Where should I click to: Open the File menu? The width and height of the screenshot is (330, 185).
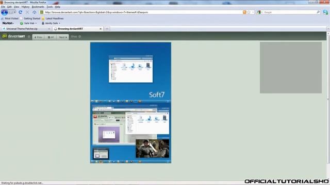[x=3, y=7]
